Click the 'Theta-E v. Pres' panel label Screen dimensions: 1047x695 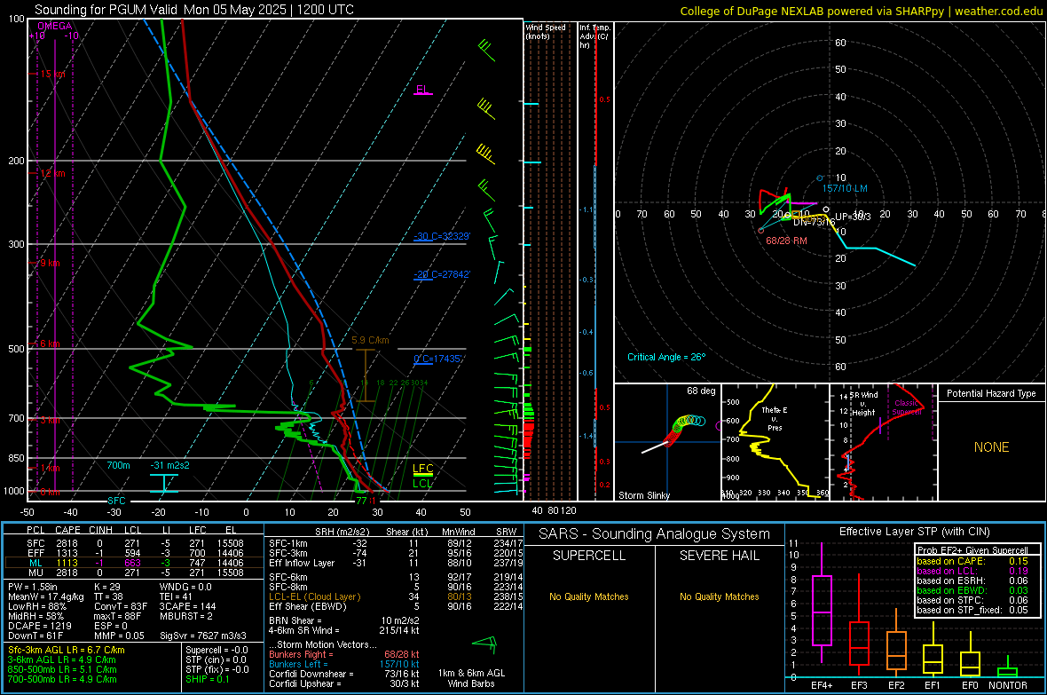pos(774,418)
